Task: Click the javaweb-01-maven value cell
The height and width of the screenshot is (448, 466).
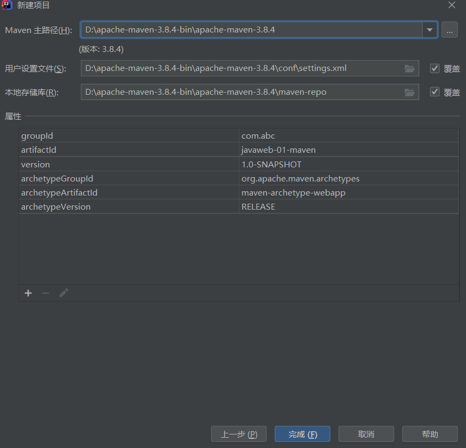Action: (349, 150)
